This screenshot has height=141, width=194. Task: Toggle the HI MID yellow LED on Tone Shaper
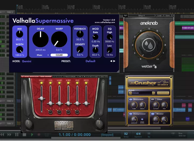coord(68,83)
